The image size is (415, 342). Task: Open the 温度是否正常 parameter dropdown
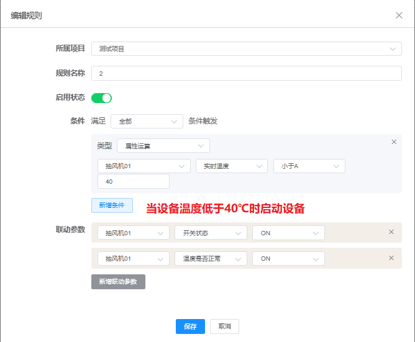pos(211,258)
